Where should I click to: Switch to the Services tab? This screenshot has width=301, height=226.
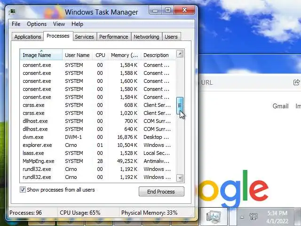click(x=84, y=37)
